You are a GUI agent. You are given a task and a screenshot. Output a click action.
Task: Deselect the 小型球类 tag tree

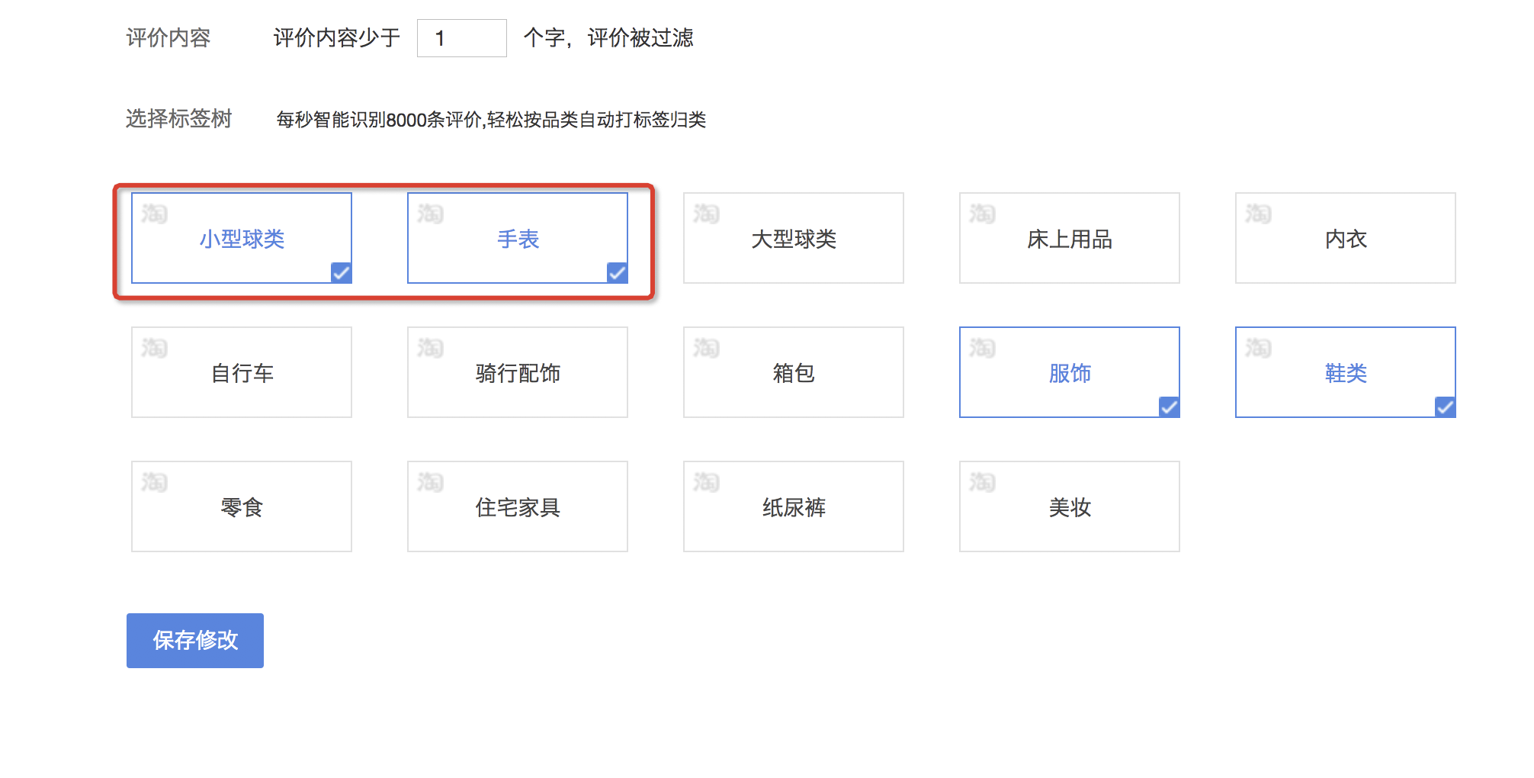tap(242, 239)
